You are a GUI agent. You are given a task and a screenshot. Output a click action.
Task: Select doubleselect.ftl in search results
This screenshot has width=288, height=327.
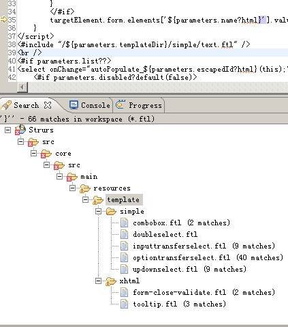(x=165, y=234)
